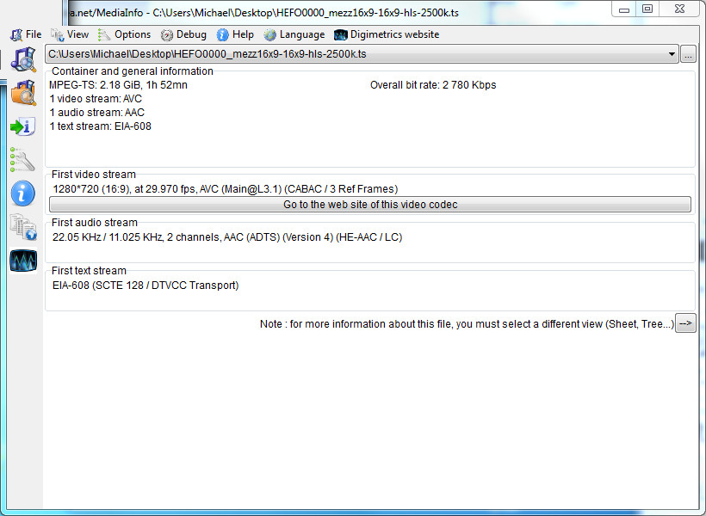Click the '...' browse button

point(688,54)
